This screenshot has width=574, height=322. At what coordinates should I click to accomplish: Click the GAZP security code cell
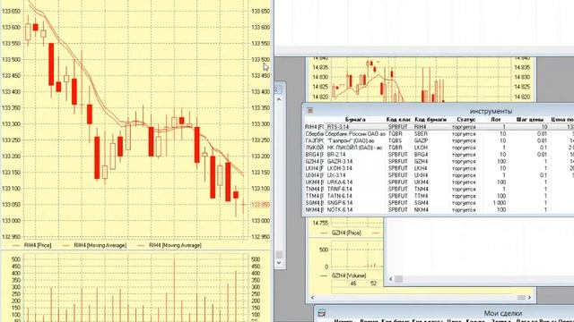click(421, 140)
